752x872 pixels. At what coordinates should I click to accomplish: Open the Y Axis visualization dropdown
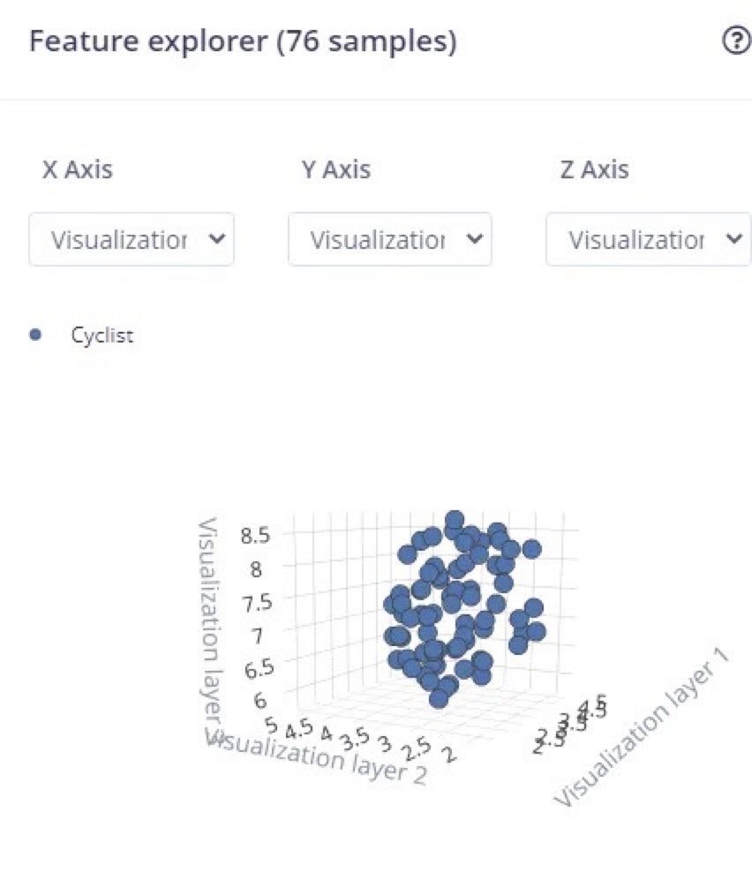390,239
